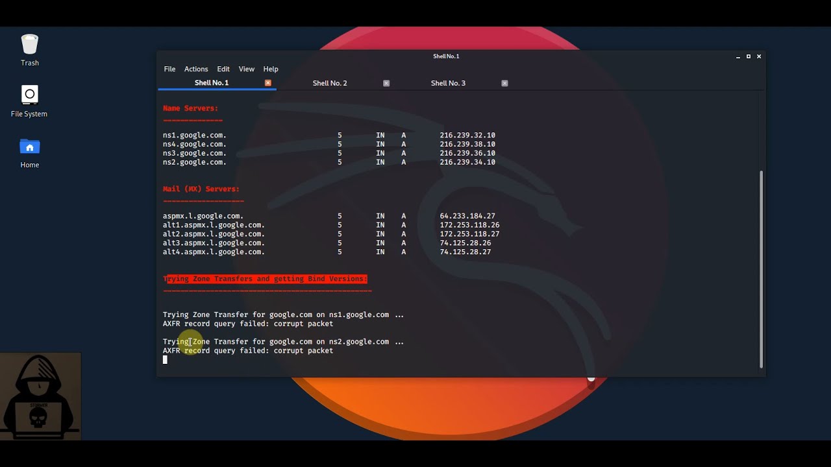Open the Edit menu
Screen dimensions: 831x467
coord(223,69)
